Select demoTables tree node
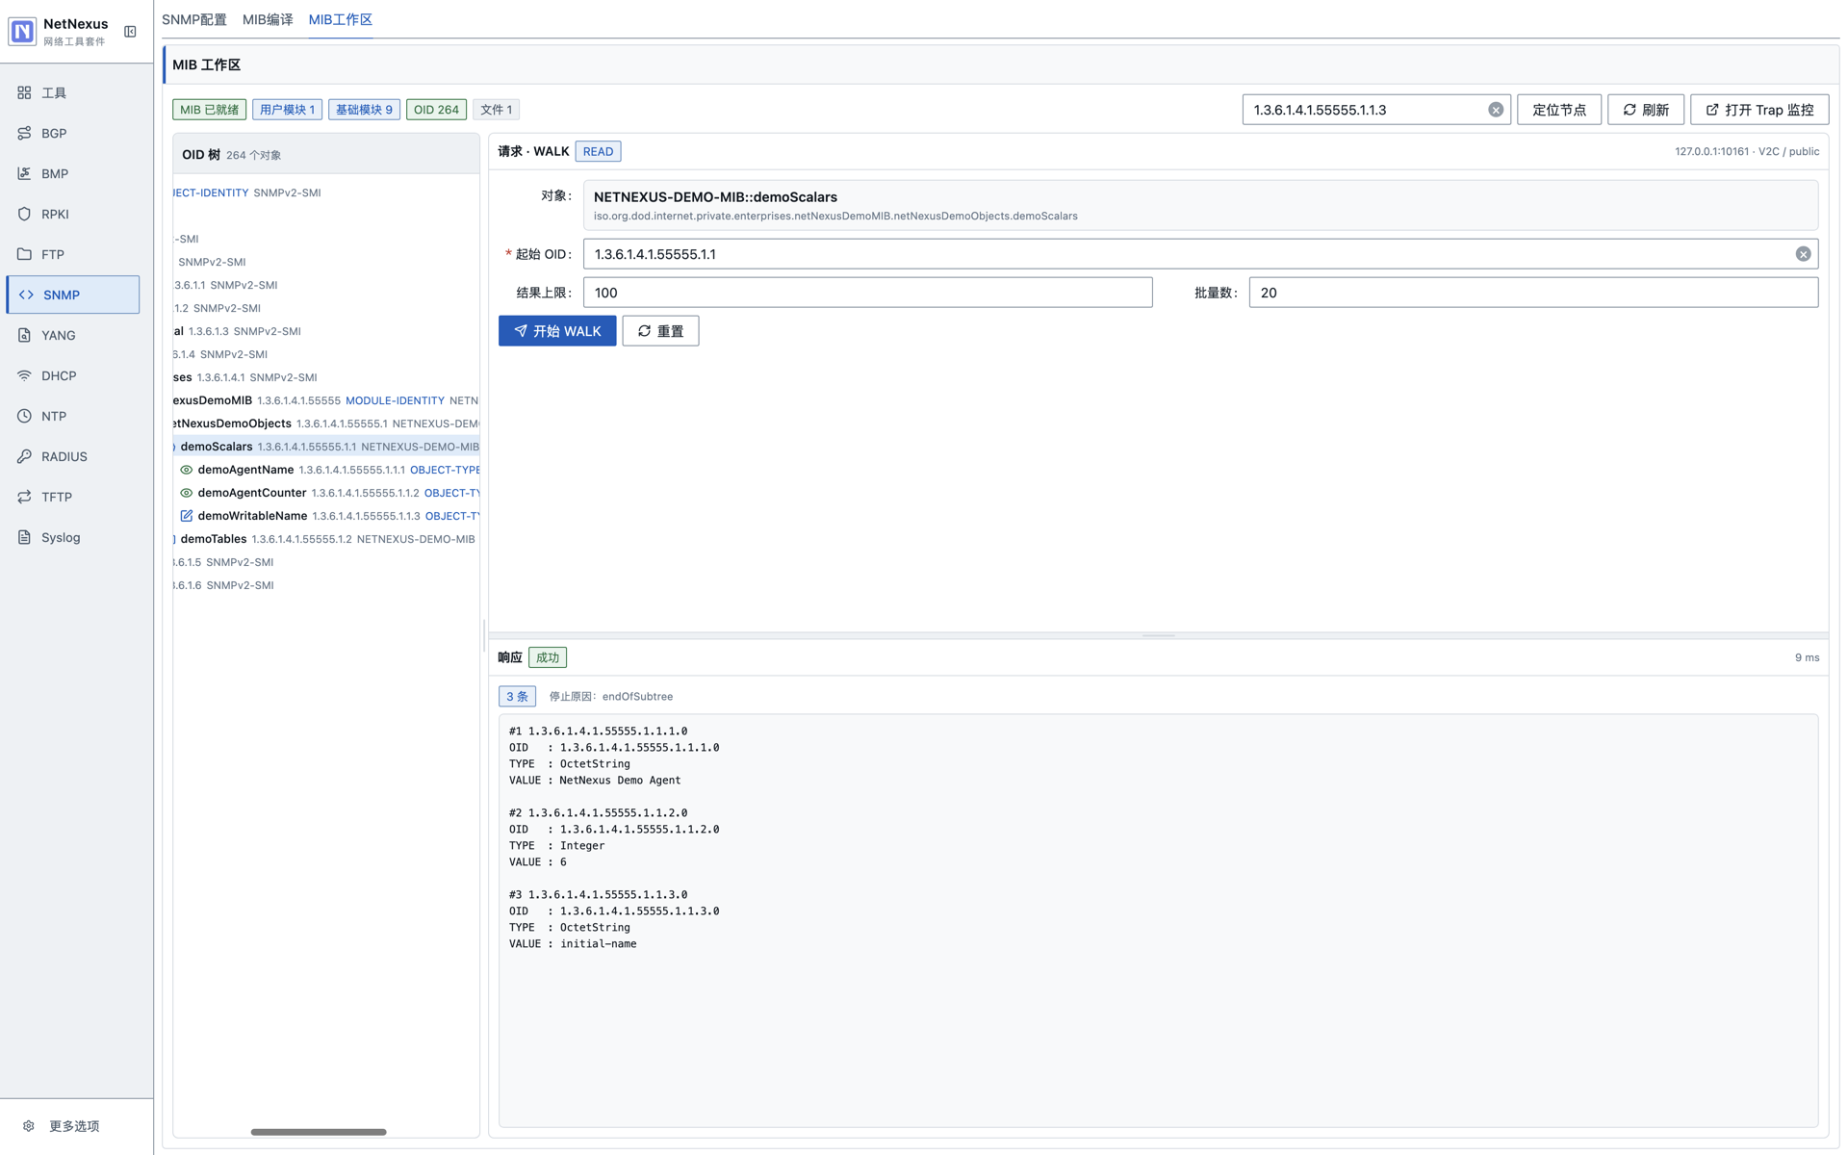The image size is (1848, 1155). coord(326,539)
